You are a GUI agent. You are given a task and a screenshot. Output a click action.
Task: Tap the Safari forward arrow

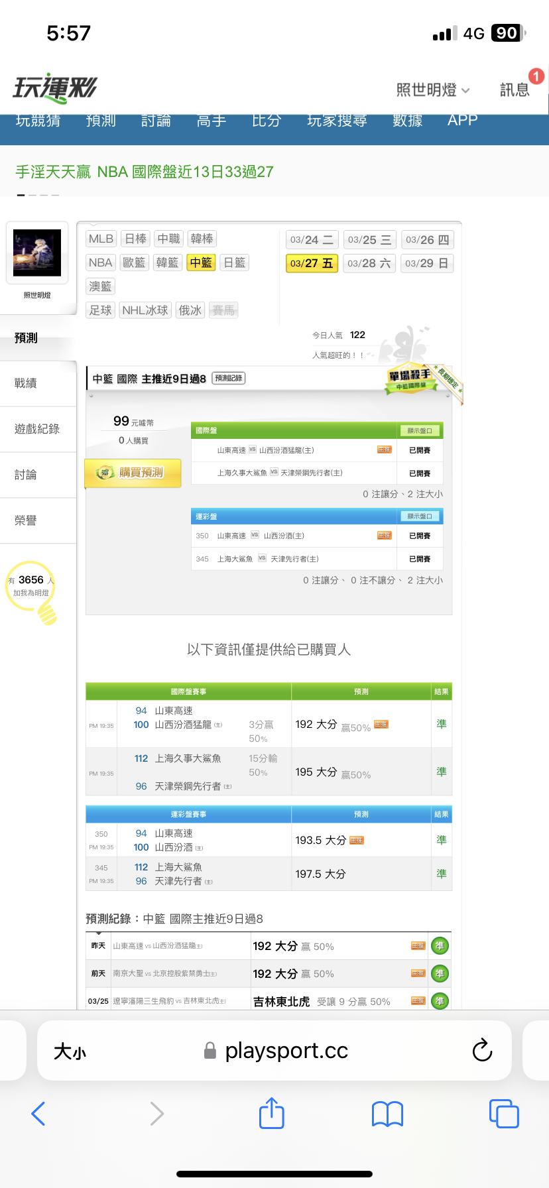[x=156, y=1114]
